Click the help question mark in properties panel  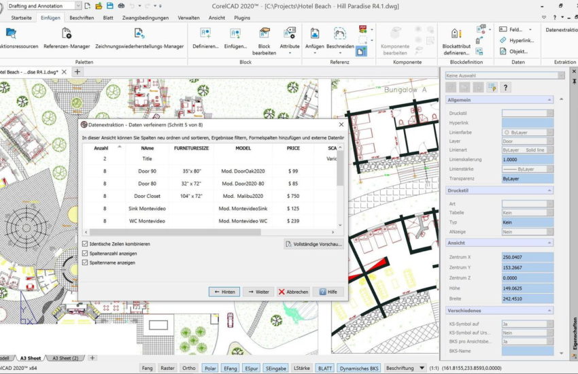[x=505, y=87]
